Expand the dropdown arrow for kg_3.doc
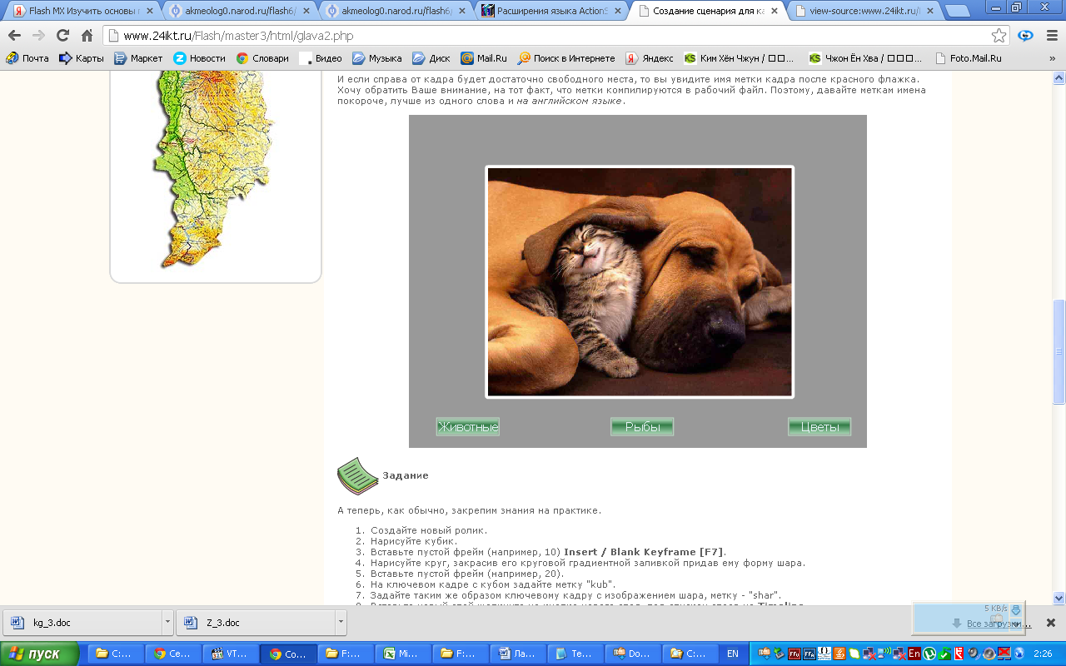This screenshot has width=1066, height=666. (x=167, y=622)
